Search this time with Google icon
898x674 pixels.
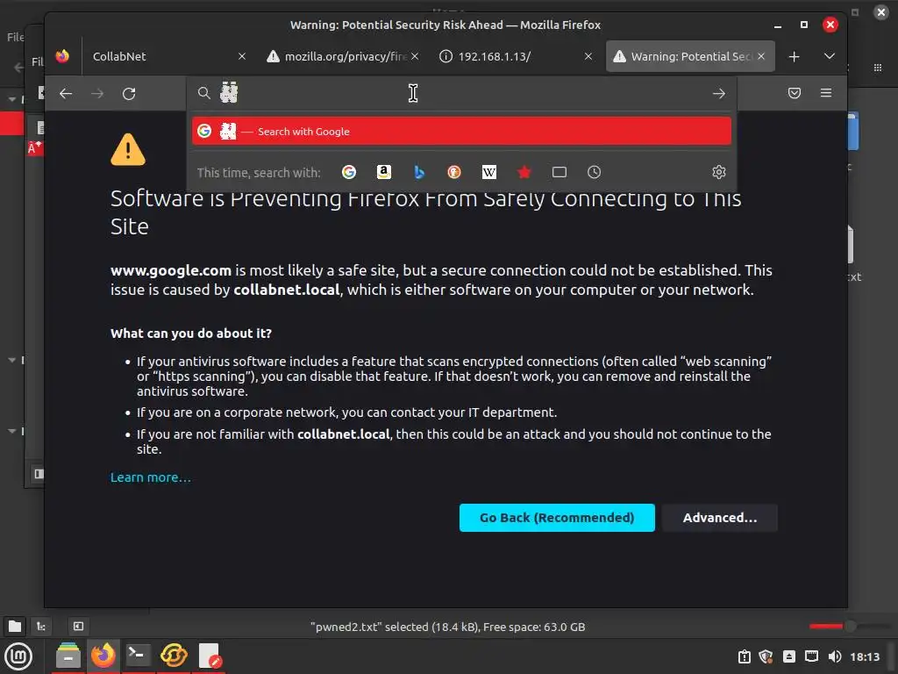pos(349,172)
